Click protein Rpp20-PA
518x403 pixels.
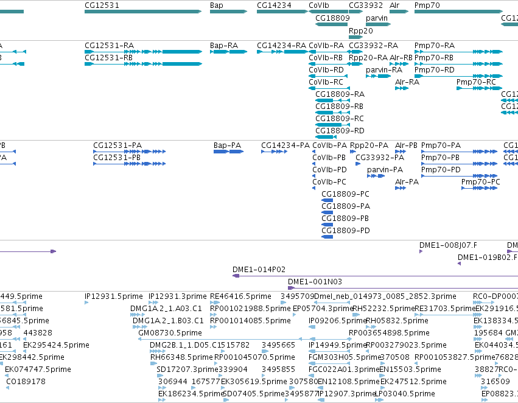369,145
